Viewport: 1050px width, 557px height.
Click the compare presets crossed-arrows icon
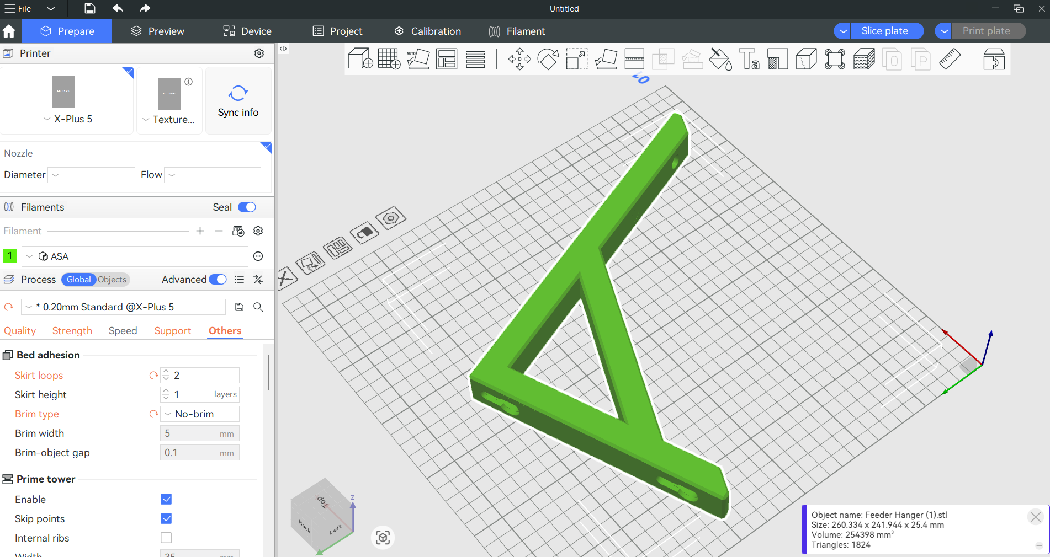click(x=258, y=280)
